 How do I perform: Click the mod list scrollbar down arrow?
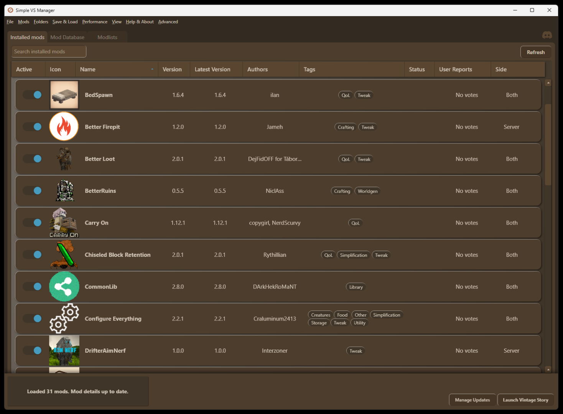pos(548,370)
